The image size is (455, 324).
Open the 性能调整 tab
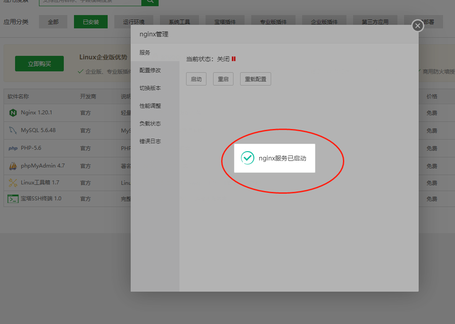click(155, 105)
